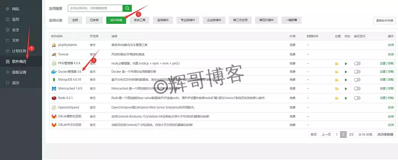Click the Tomcat cat icon
The image size is (398, 160).
54,55
